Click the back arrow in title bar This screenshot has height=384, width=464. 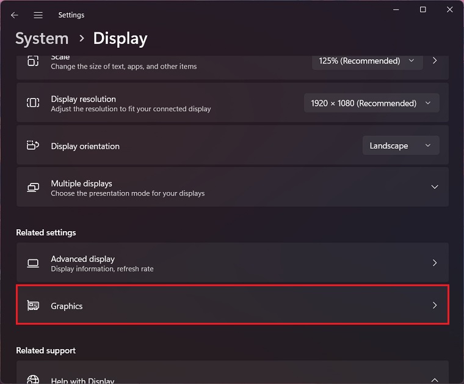(15, 15)
